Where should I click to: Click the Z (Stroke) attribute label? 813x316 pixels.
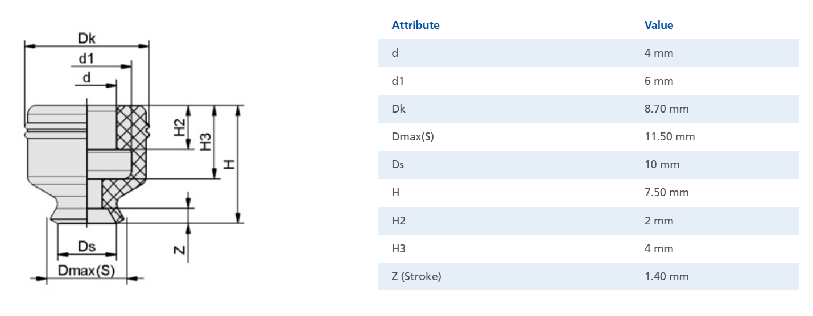[416, 276]
